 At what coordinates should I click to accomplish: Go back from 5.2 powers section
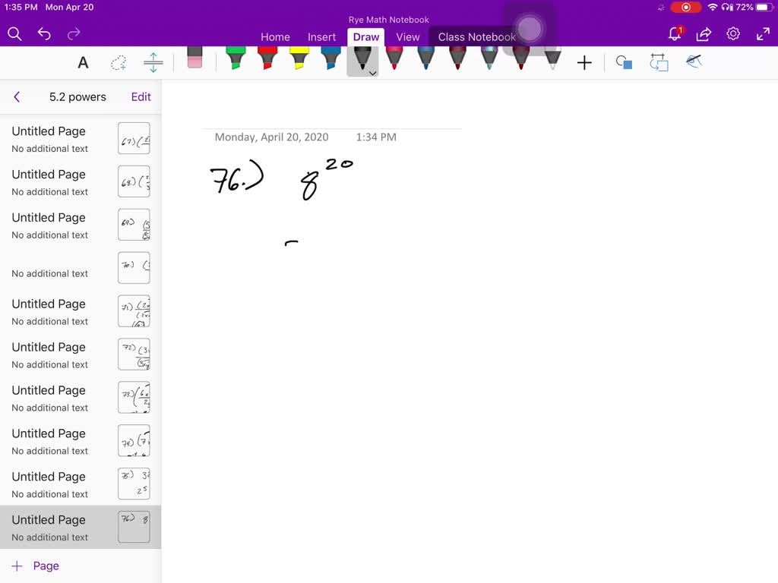17,97
